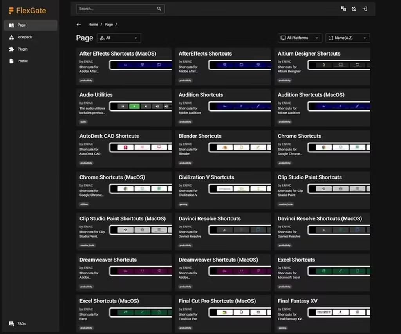This screenshot has height=334, width=401.
Task: Go to Profile in the sidebar
Action: click(x=23, y=61)
